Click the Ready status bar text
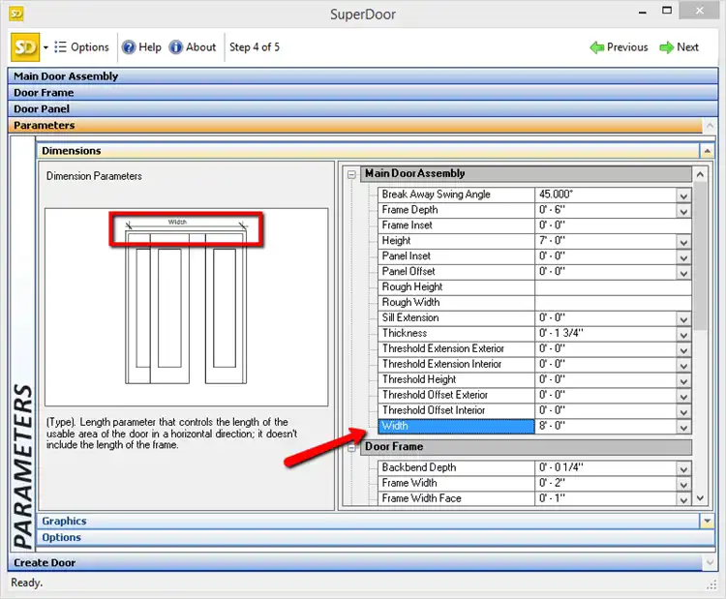This screenshot has width=726, height=599. coord(26,583)
